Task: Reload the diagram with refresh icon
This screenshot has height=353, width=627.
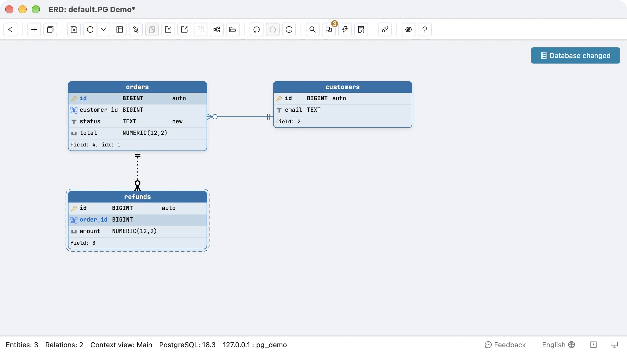Action: pos(90,29)
